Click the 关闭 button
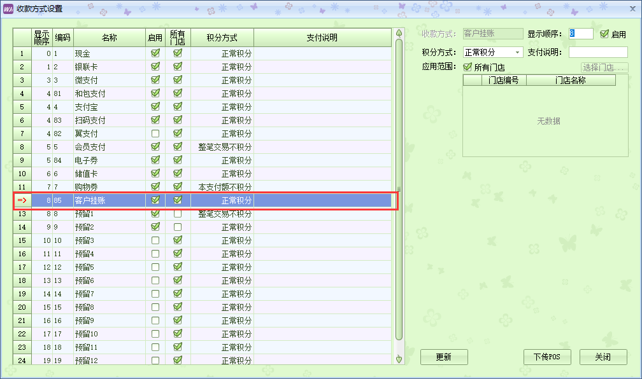642x379 pixels. [603, 357]
